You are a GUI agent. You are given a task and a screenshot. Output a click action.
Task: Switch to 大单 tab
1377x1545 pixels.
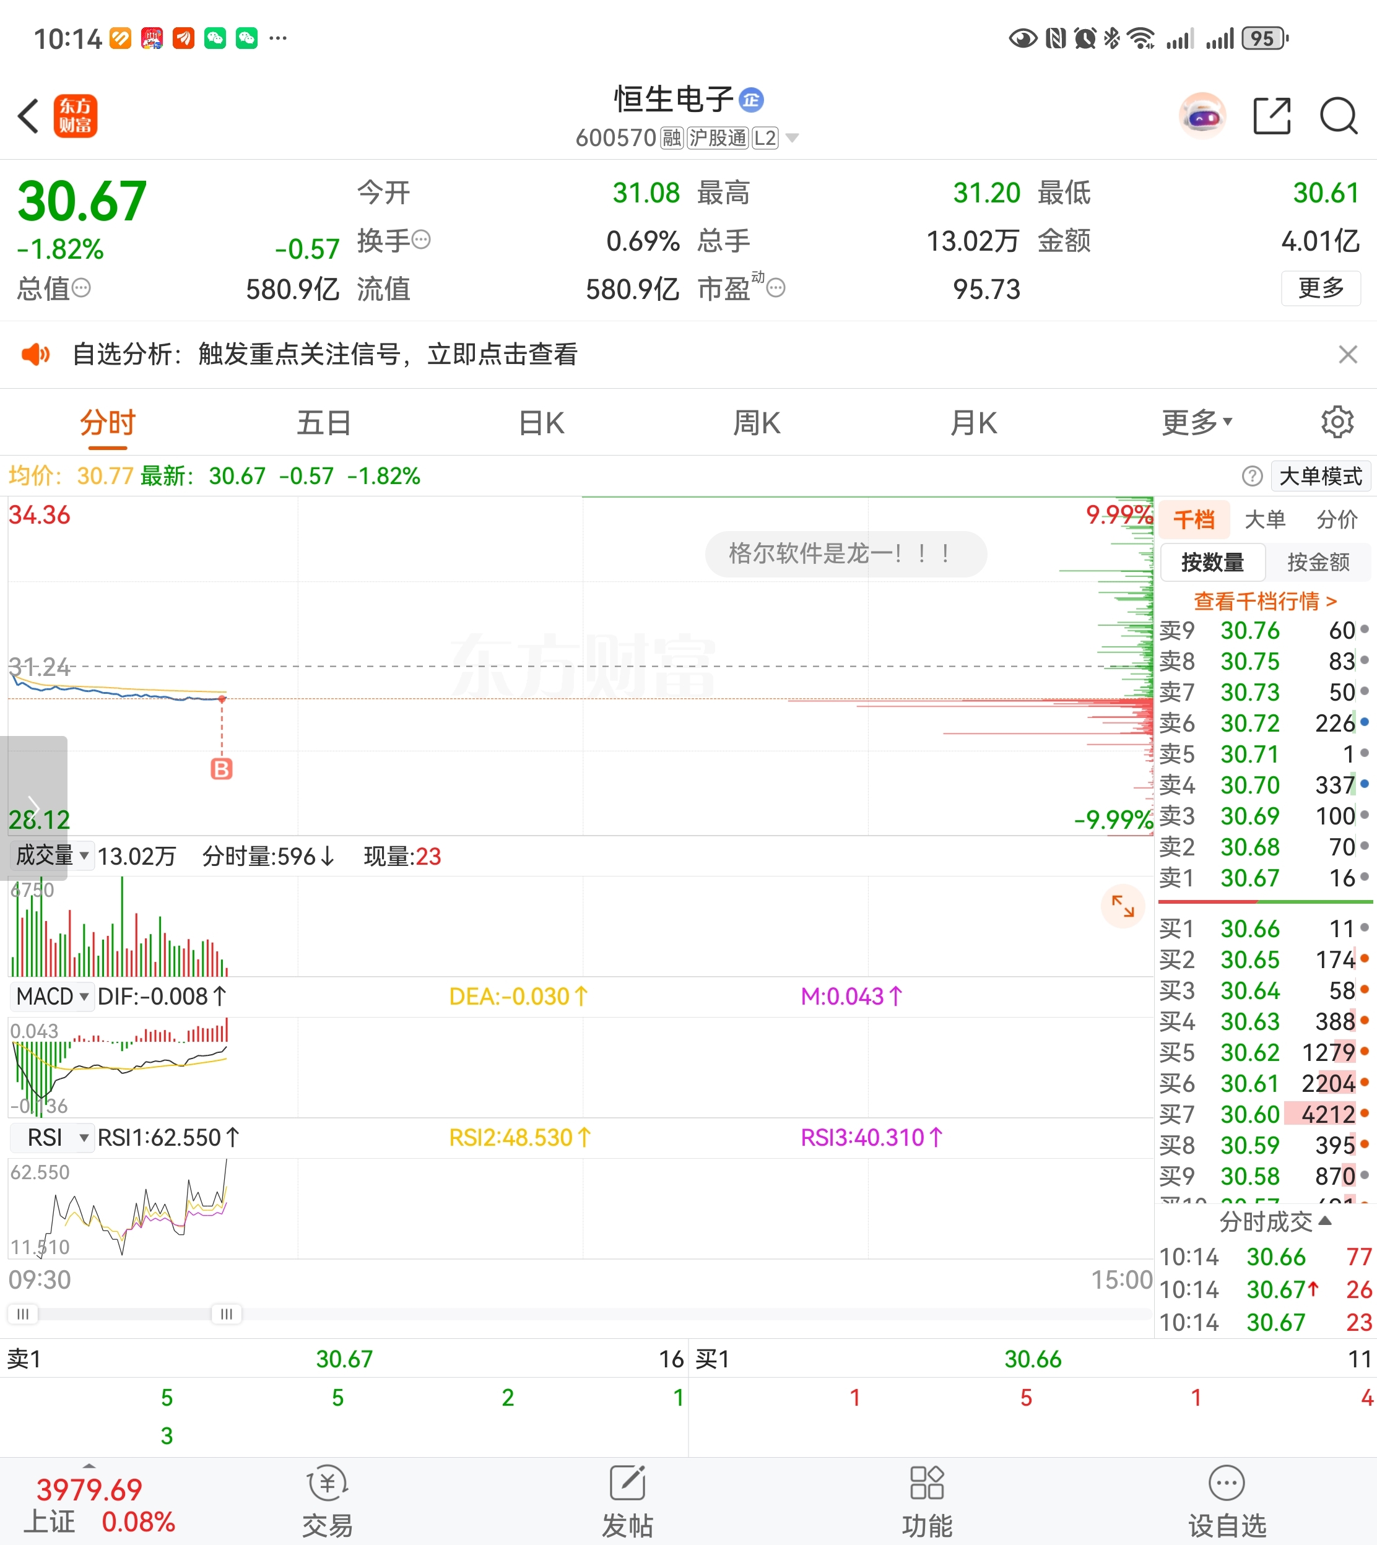click(x=1264, y=519)
